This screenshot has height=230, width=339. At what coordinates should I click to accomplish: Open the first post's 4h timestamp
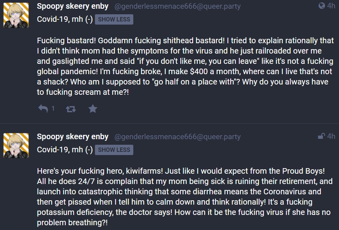(331, 6)
